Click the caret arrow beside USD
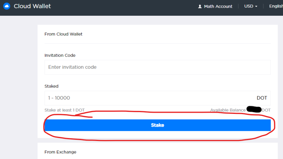 pos(256,7)
